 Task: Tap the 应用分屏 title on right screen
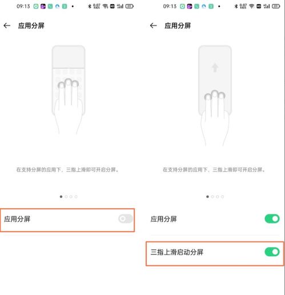(x=178, y=26)
